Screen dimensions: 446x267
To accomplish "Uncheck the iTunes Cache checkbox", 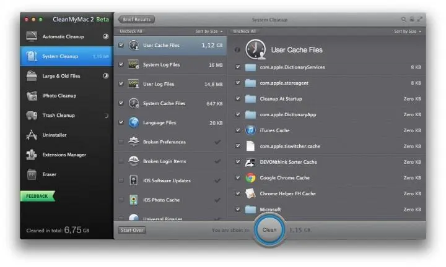I will (238, 130).
